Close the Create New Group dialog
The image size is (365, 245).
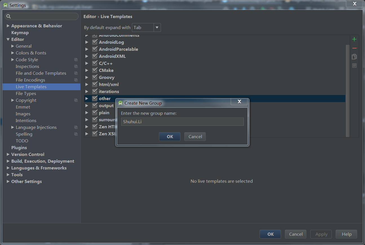tap(240, 101)
